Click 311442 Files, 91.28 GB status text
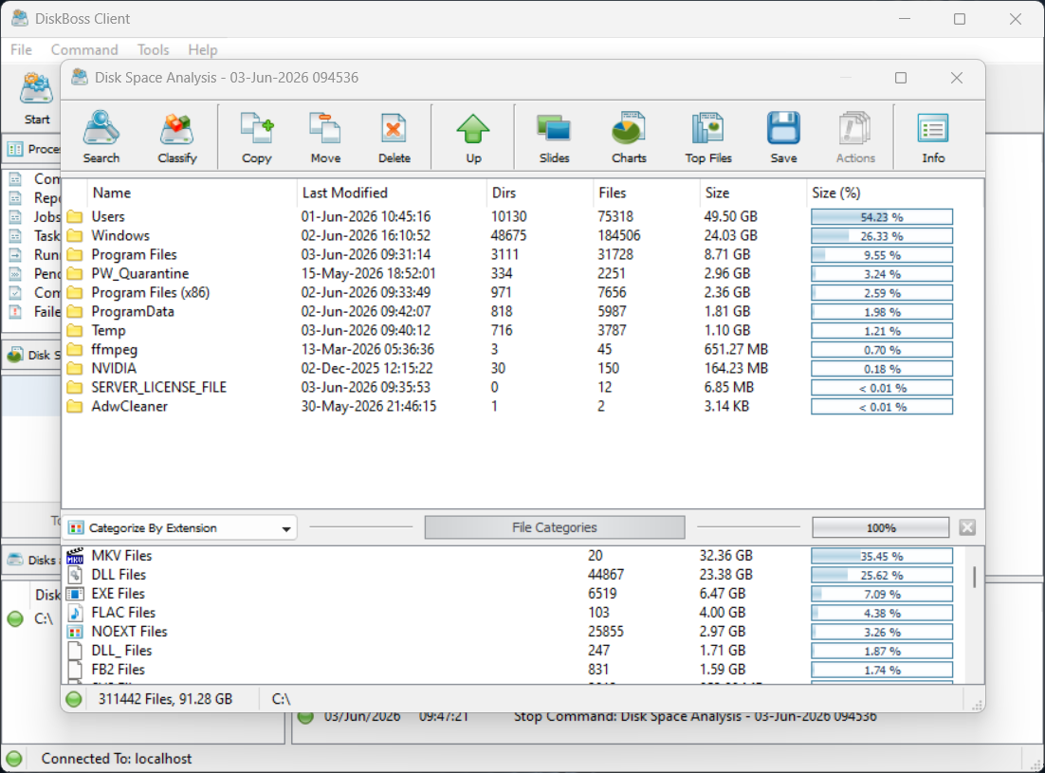The height and width of the screenshot is (773, 1045). point(165,699)
